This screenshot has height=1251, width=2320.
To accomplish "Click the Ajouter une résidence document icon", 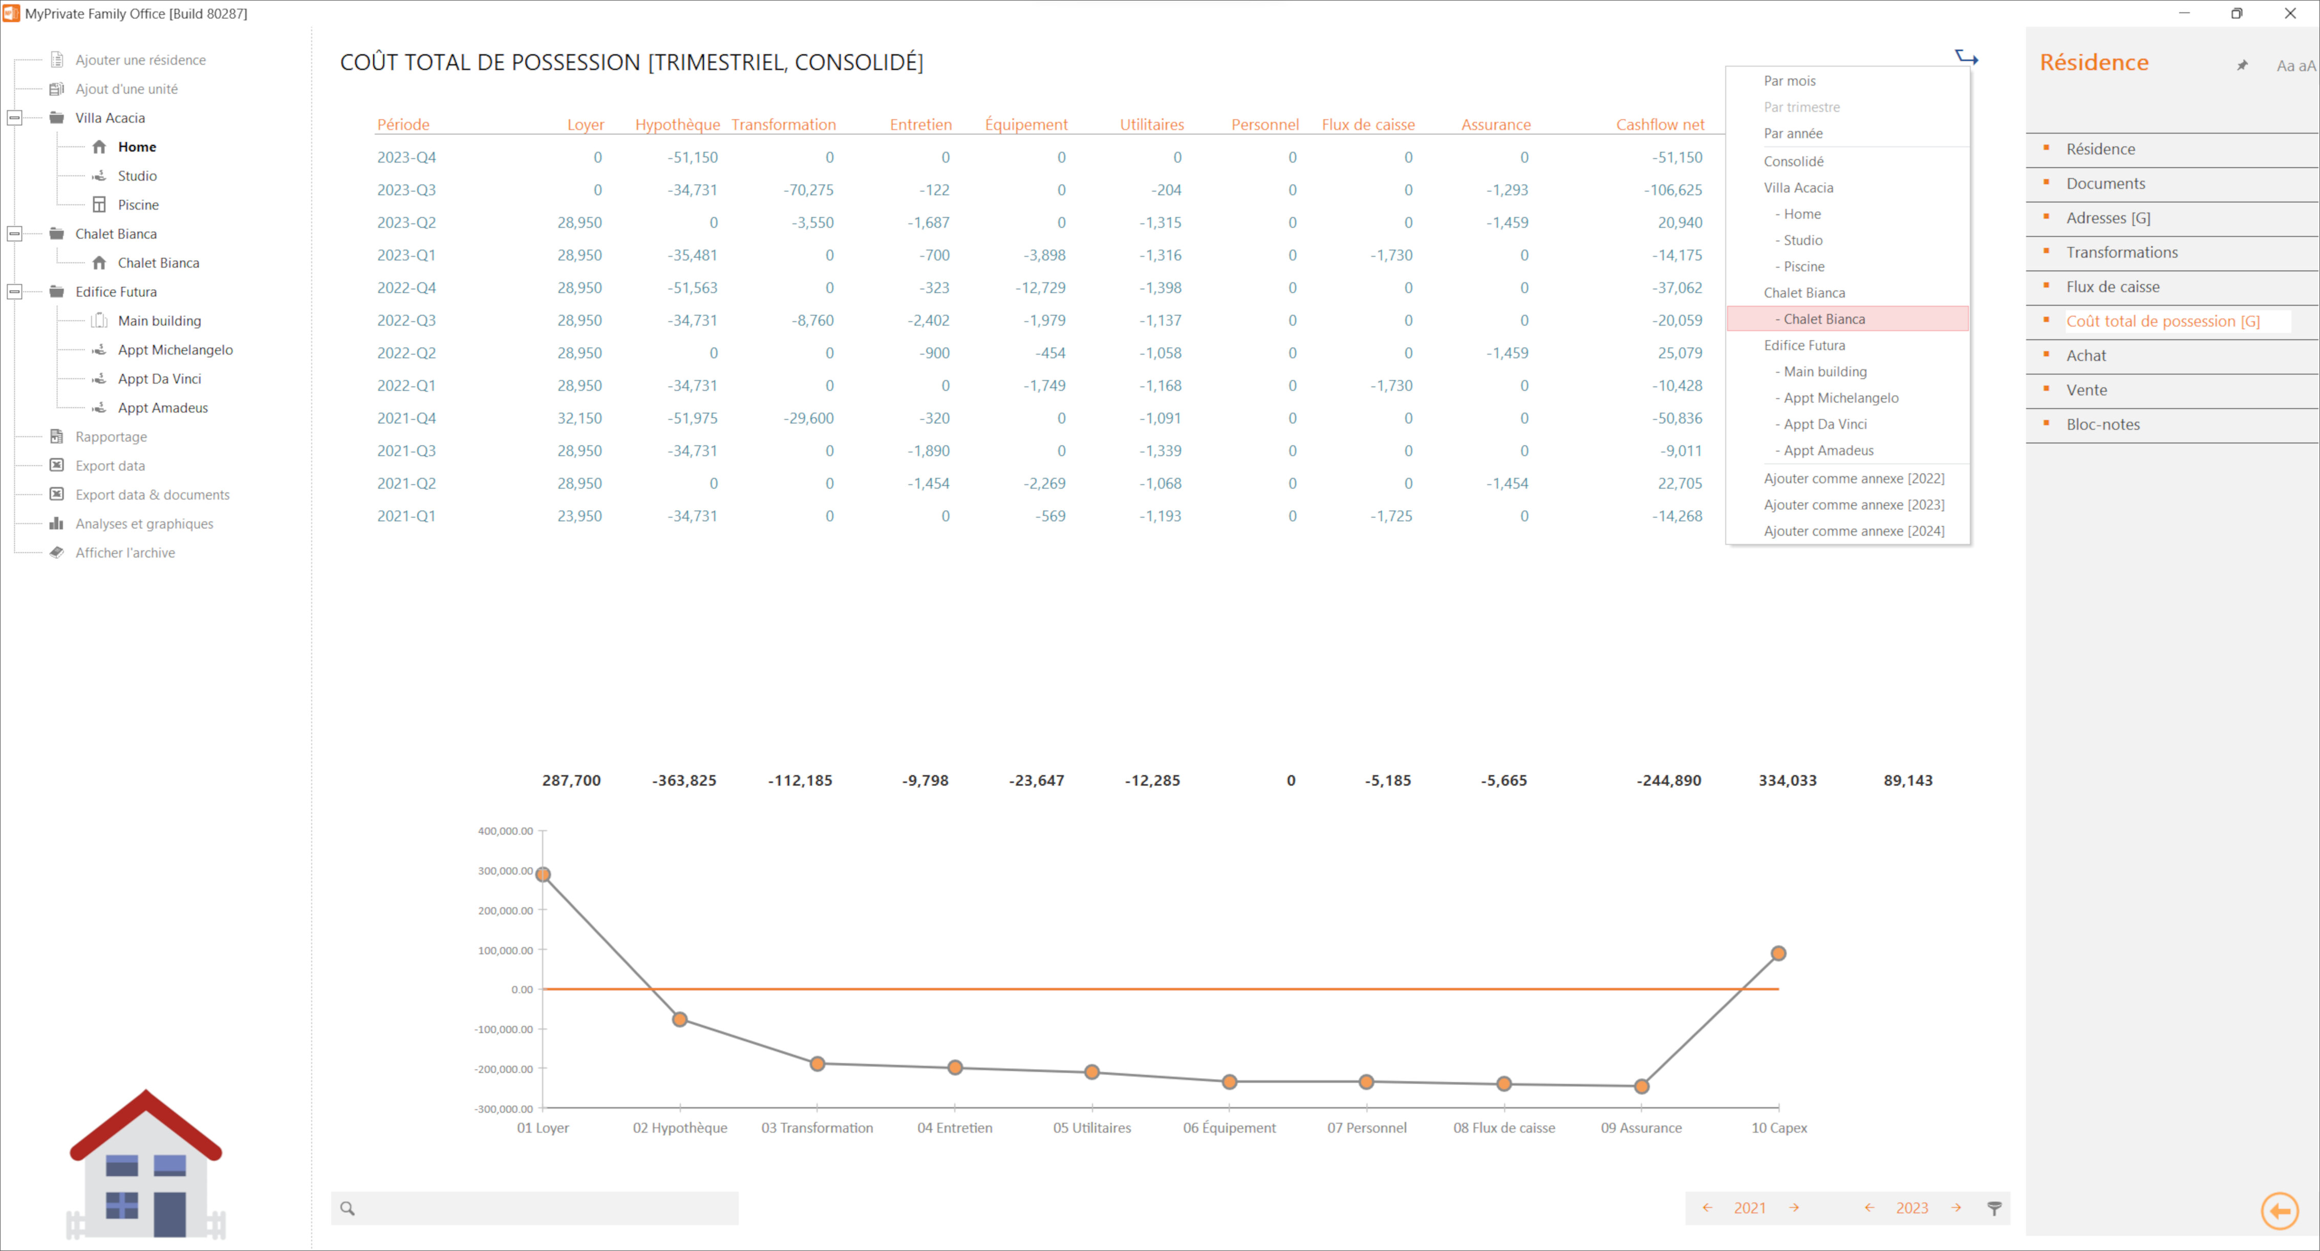I will [x=57, y=59].
